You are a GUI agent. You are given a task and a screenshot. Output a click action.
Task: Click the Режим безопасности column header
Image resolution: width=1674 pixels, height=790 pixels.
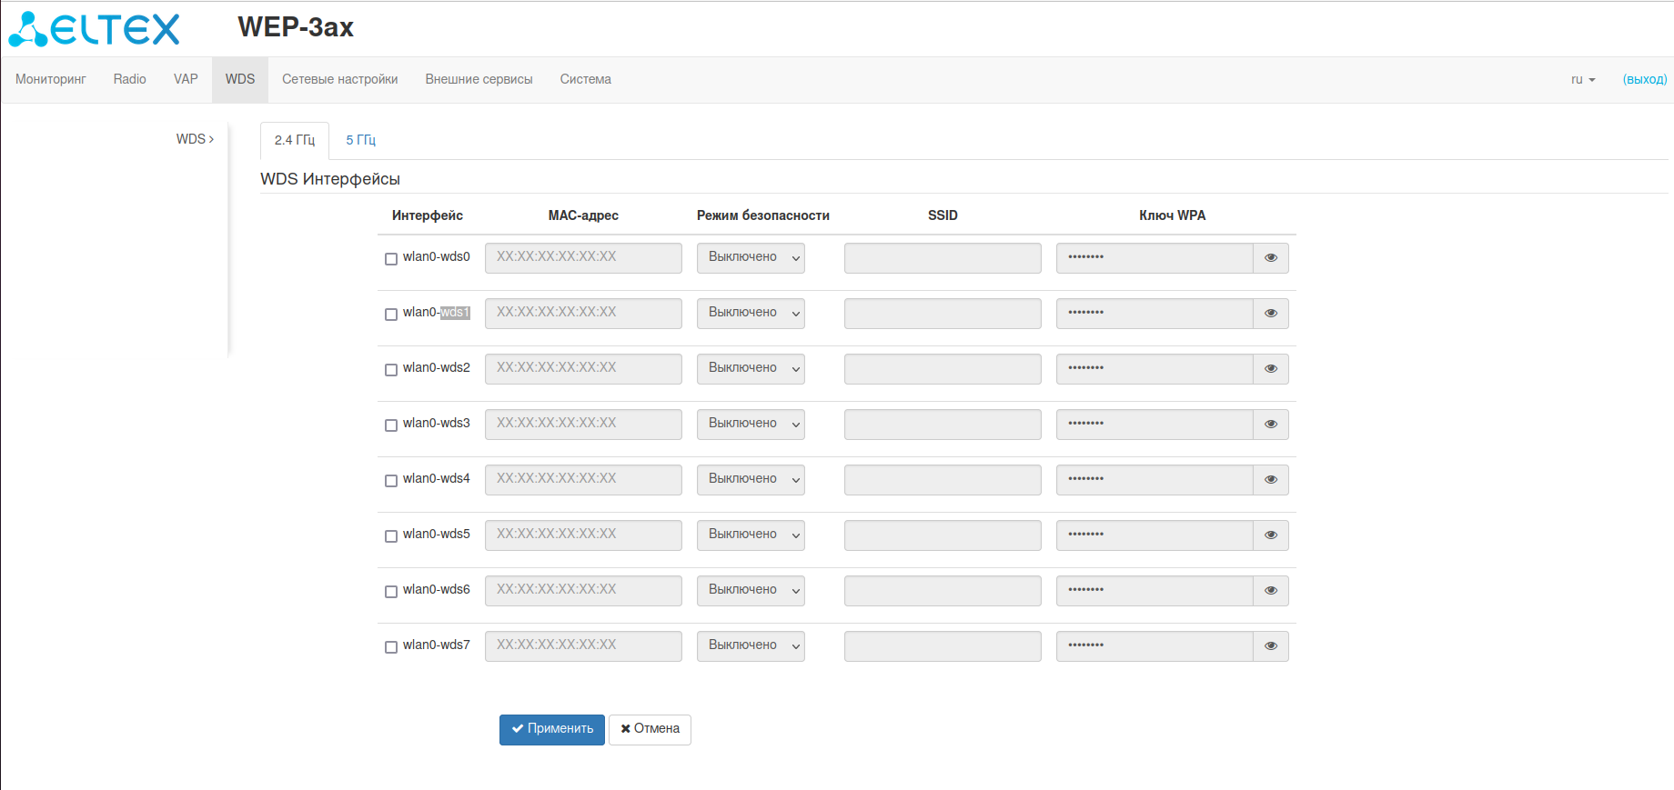[763, 215]
